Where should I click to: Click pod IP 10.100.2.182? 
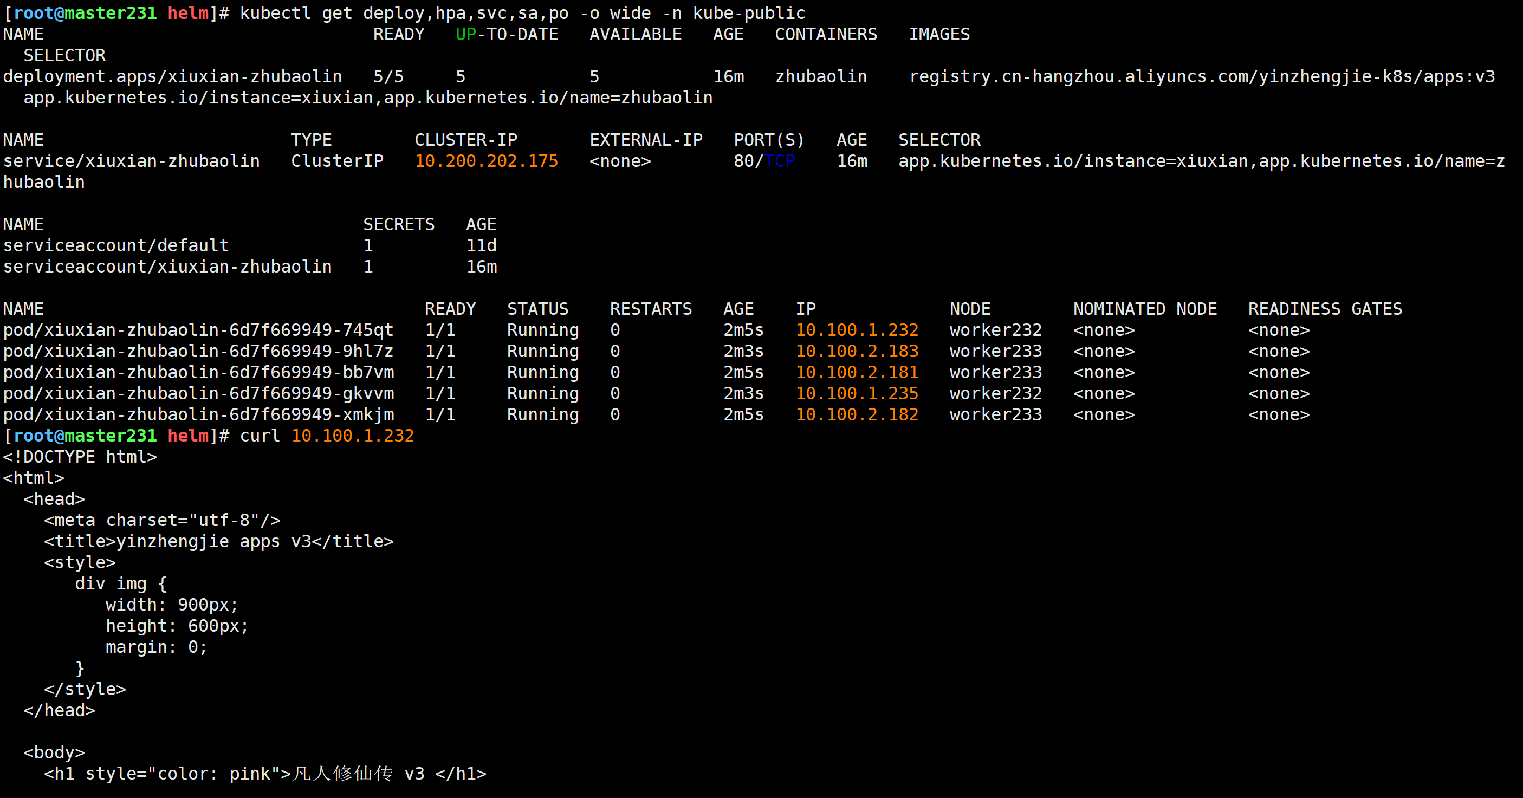click(x=857, y=414)
